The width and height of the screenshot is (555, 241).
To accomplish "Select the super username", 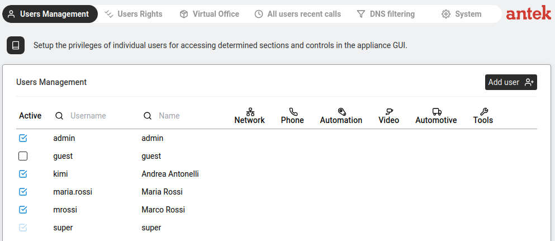I will click(63, 228).
